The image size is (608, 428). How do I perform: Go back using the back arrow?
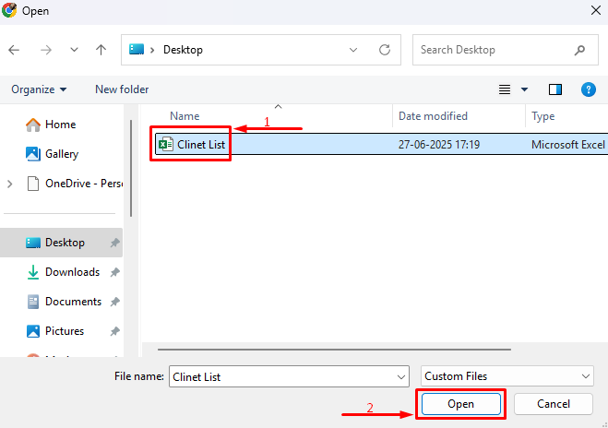(14, 50)
